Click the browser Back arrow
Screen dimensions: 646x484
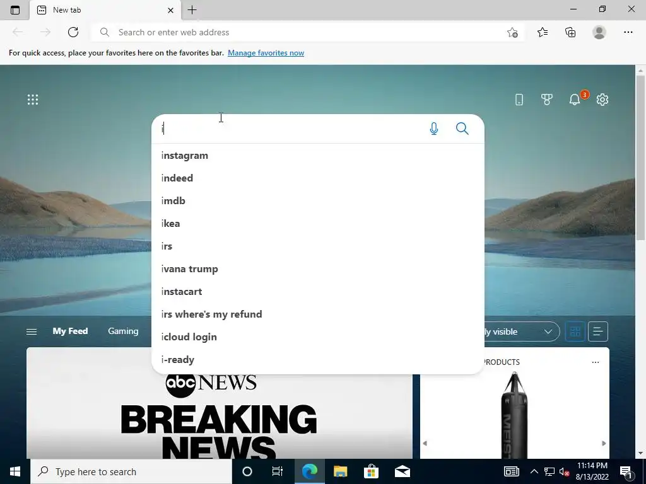point(18,32)
